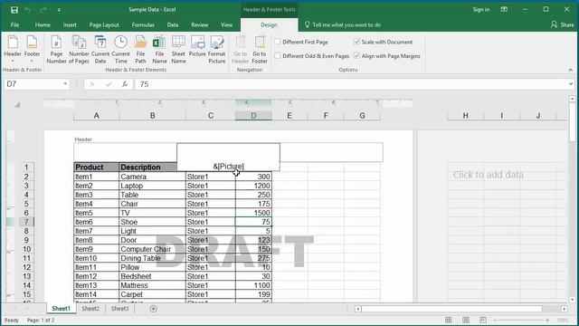This screenshot has width=579, height=326.
Task: Open Ribbon Display Options icon
Action: tap(504, 10)
